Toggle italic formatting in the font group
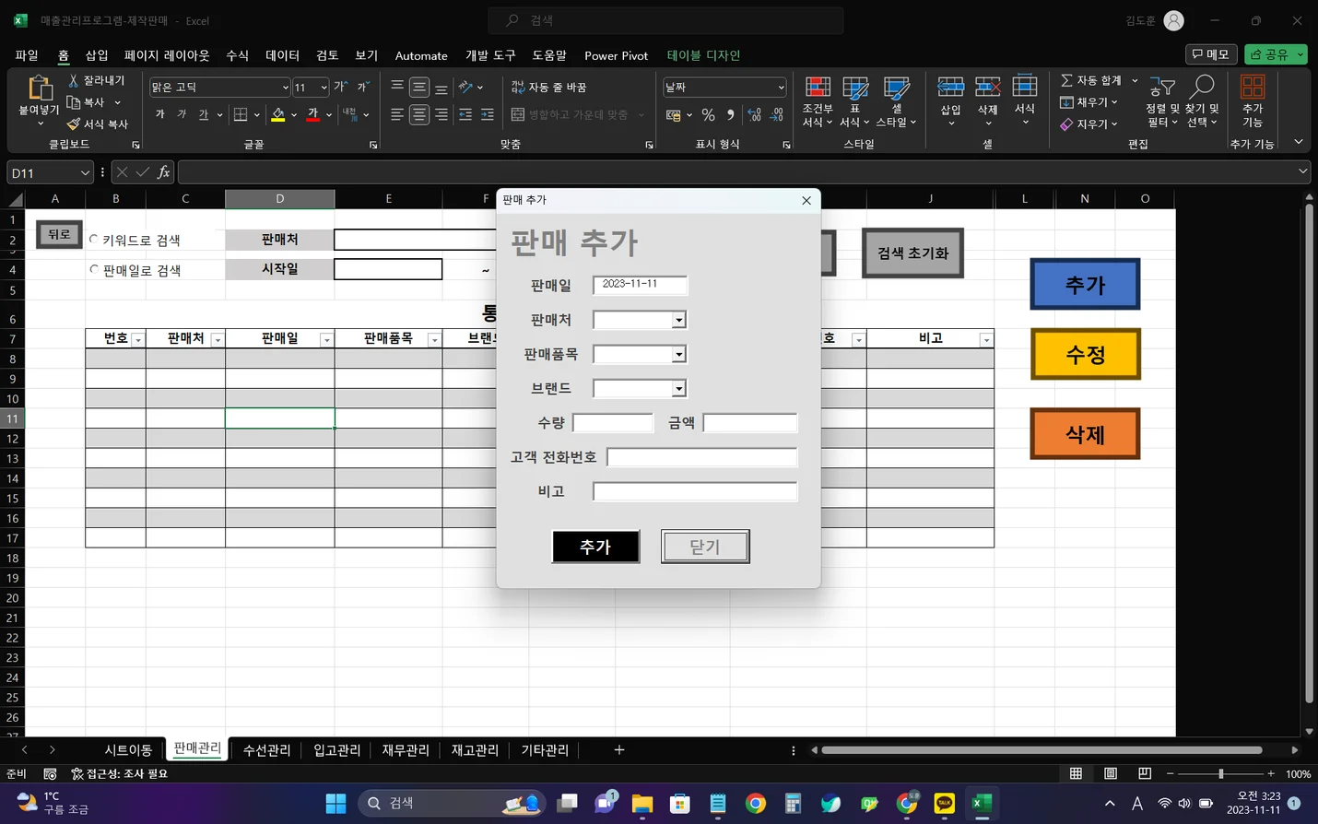 (182, 114)
